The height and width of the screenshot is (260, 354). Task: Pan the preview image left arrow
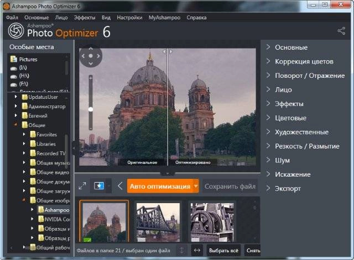(83, 56)
